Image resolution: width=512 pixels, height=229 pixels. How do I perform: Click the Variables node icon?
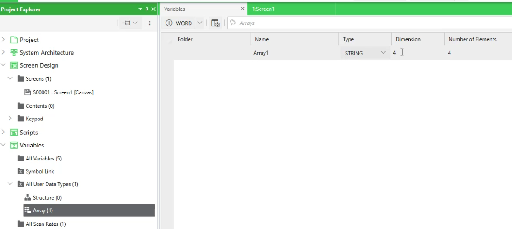[x=14, y=146]
